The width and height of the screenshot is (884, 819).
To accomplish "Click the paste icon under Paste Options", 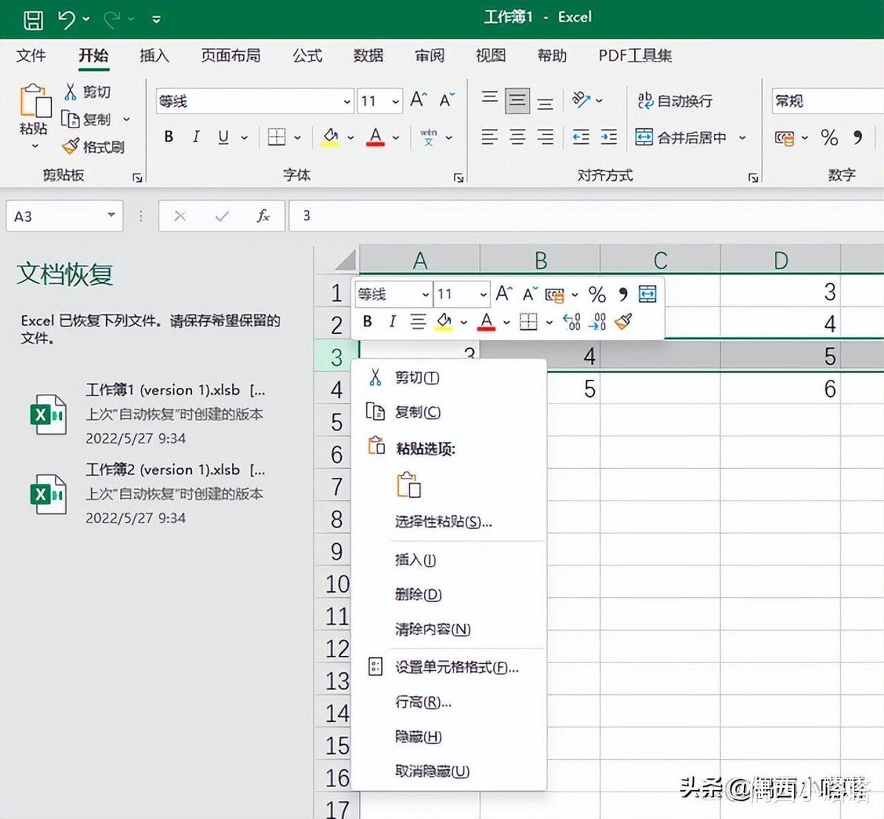I will 409,485.
